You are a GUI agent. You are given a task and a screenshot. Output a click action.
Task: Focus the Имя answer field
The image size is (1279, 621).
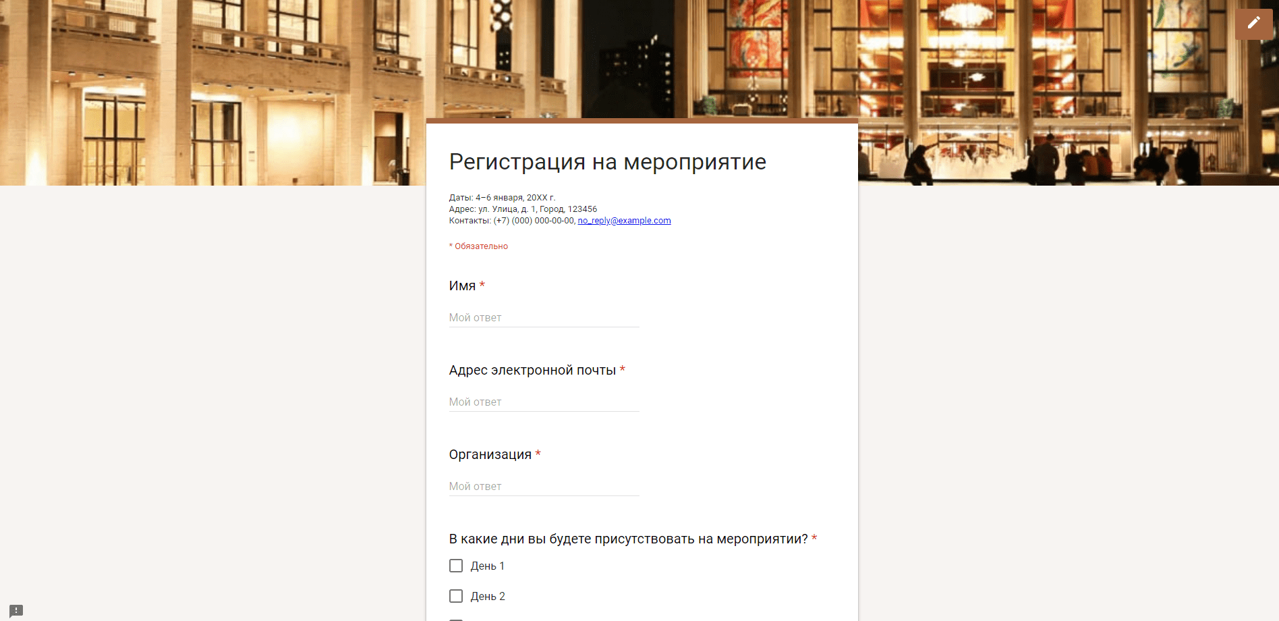coord(544,318)
